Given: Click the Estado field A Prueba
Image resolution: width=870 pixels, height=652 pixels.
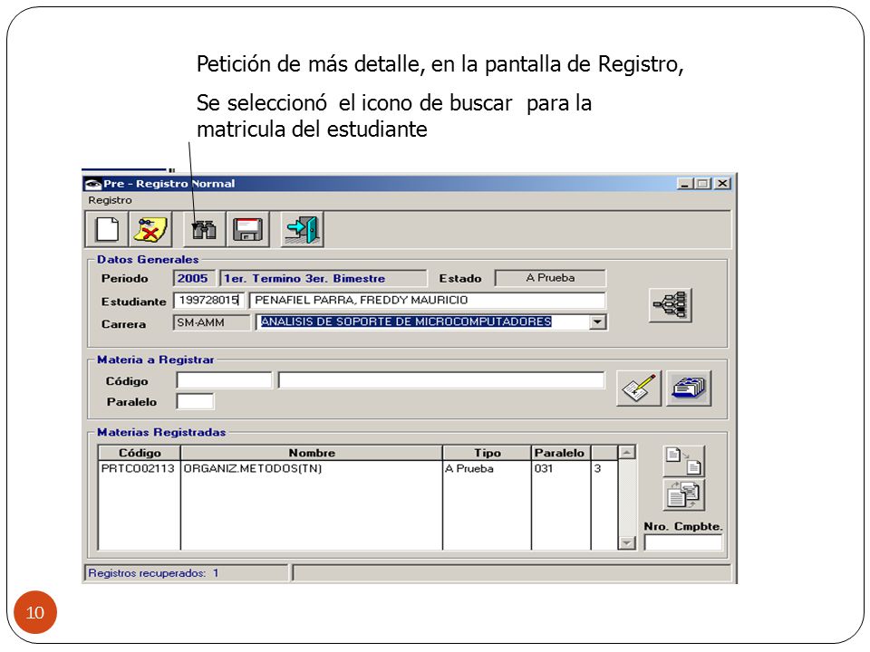Looking at the screenshot, I should pyautogui.click(x=550, y=278).
